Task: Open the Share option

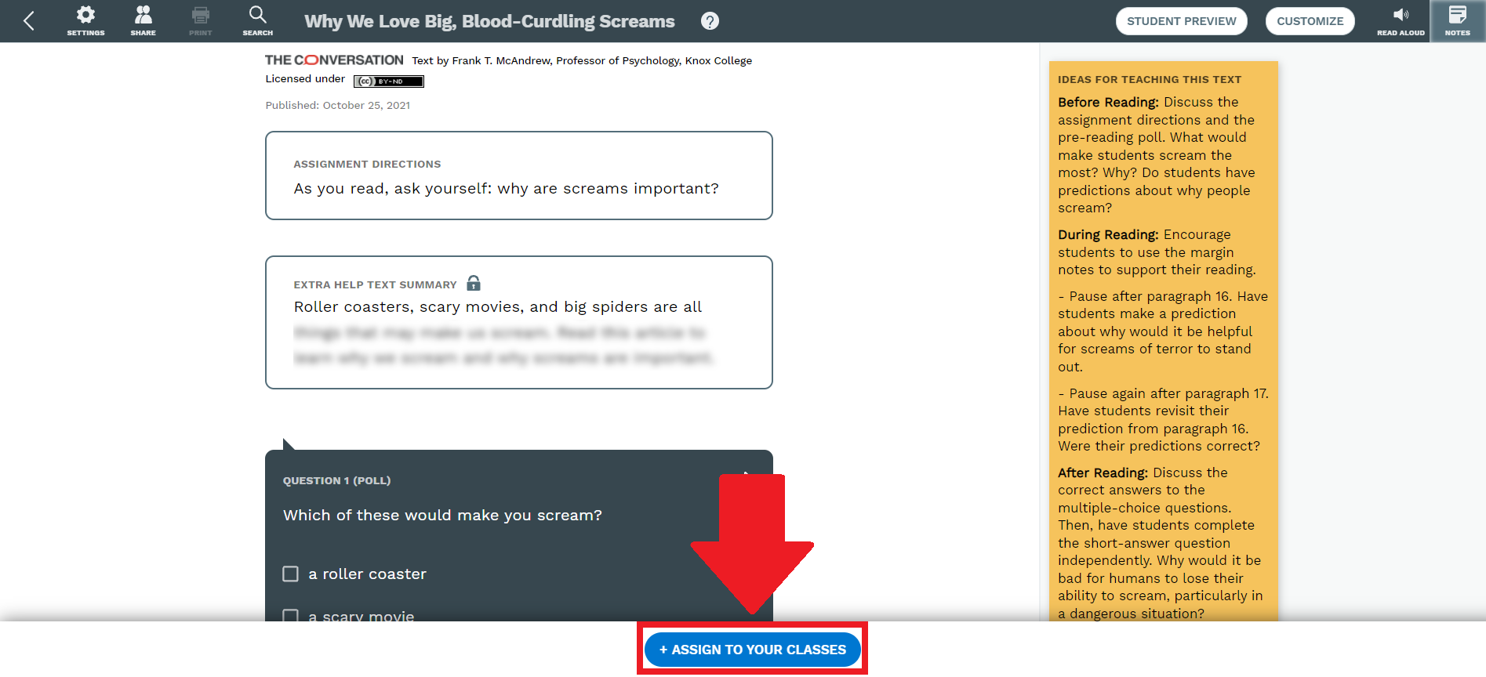Action: pyautogui.click(x=143, y=21)
